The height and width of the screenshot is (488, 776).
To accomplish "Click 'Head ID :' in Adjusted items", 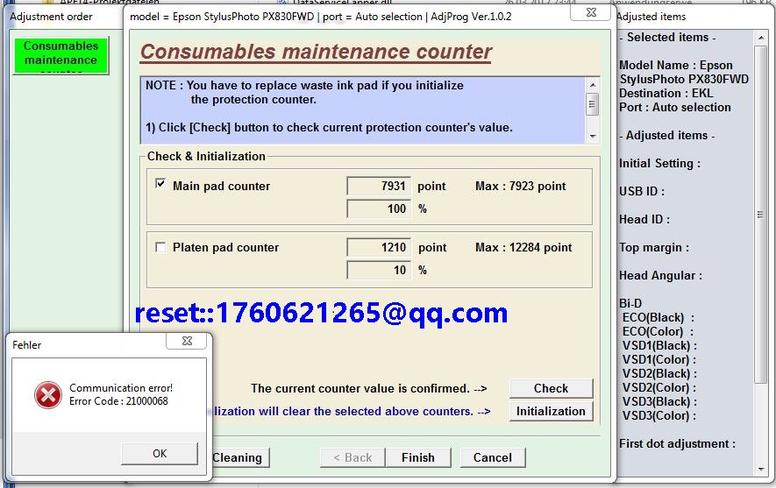I will click(644, 220).
